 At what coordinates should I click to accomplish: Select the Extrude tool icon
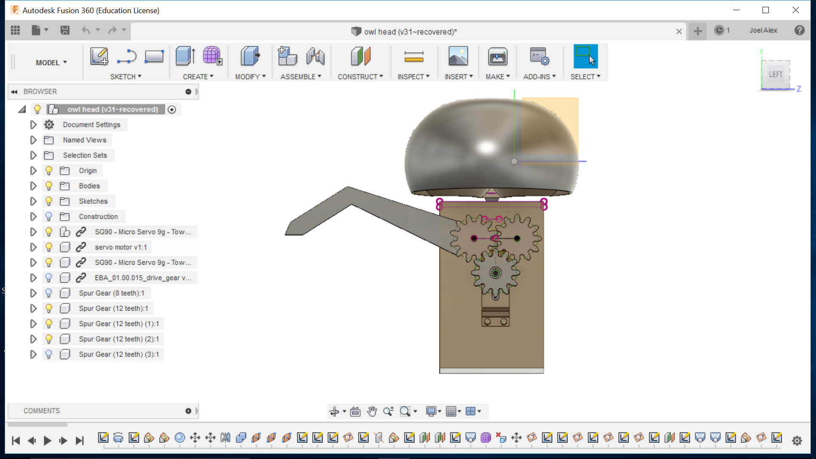point(185,56)
